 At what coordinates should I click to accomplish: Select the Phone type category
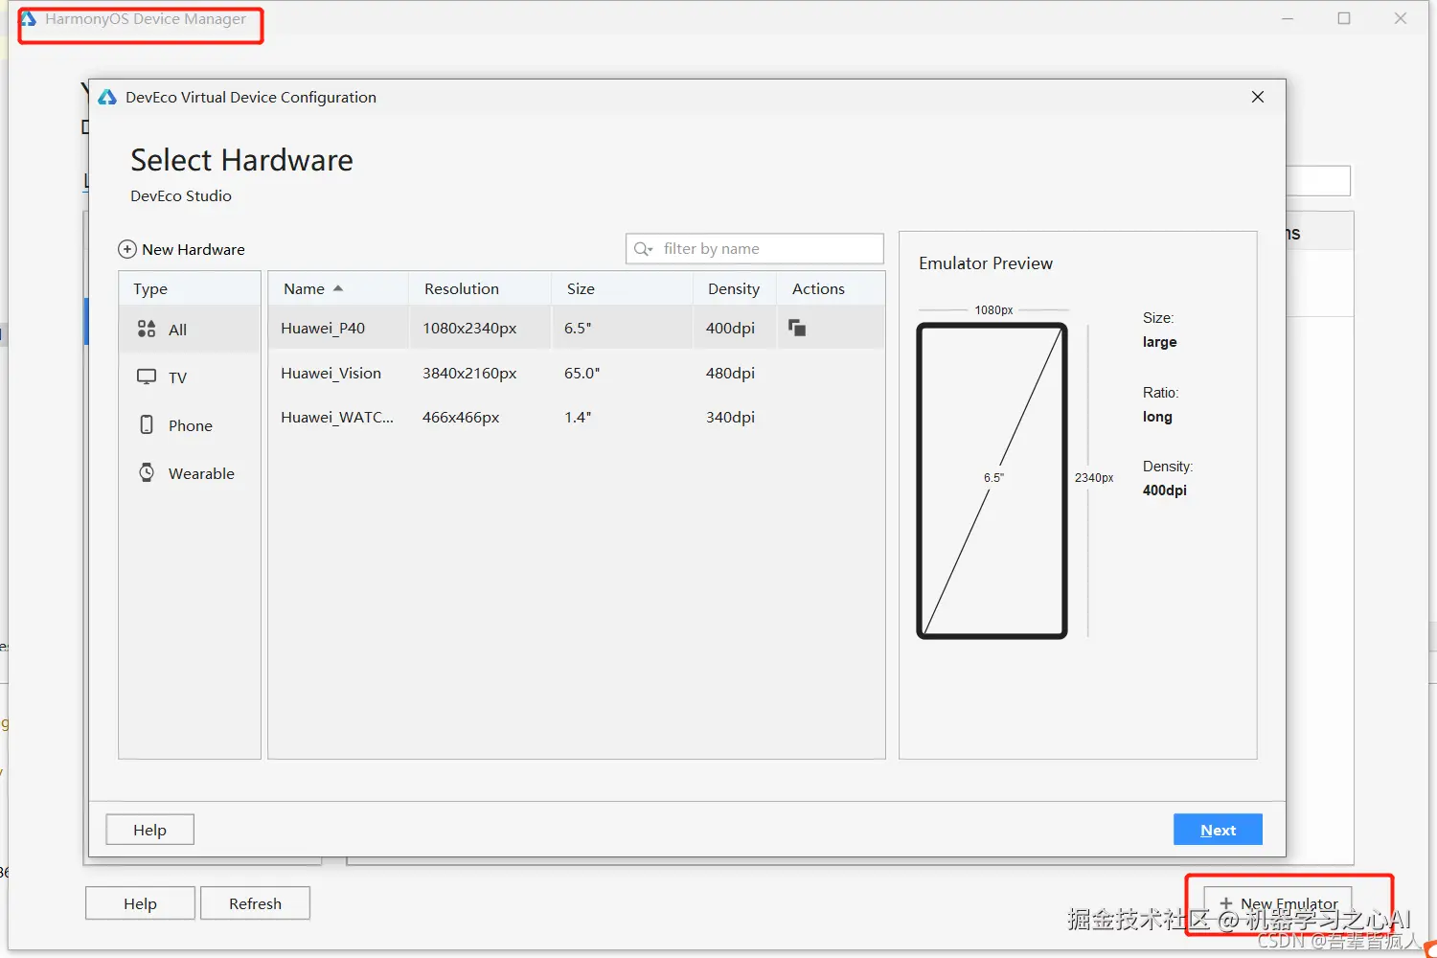pos(189,425)
